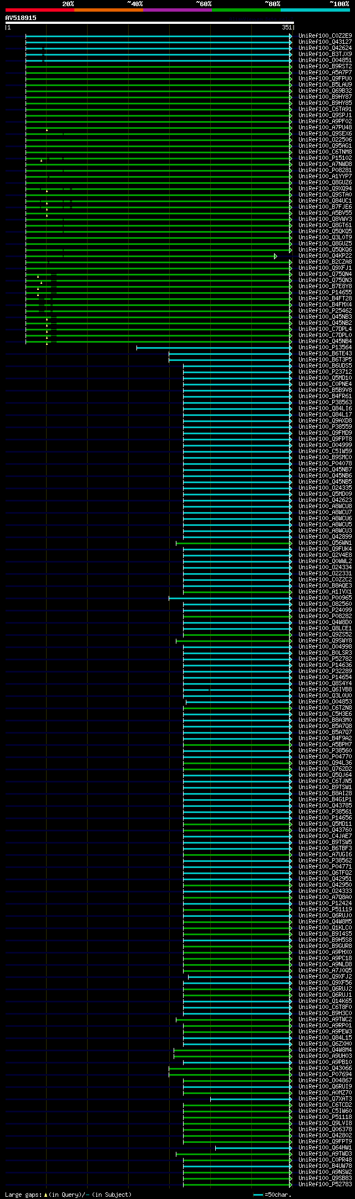Select the UniRef100_B9GUR8 label
The height and width of the screenshot is (1199, 355).
(325, 946)
